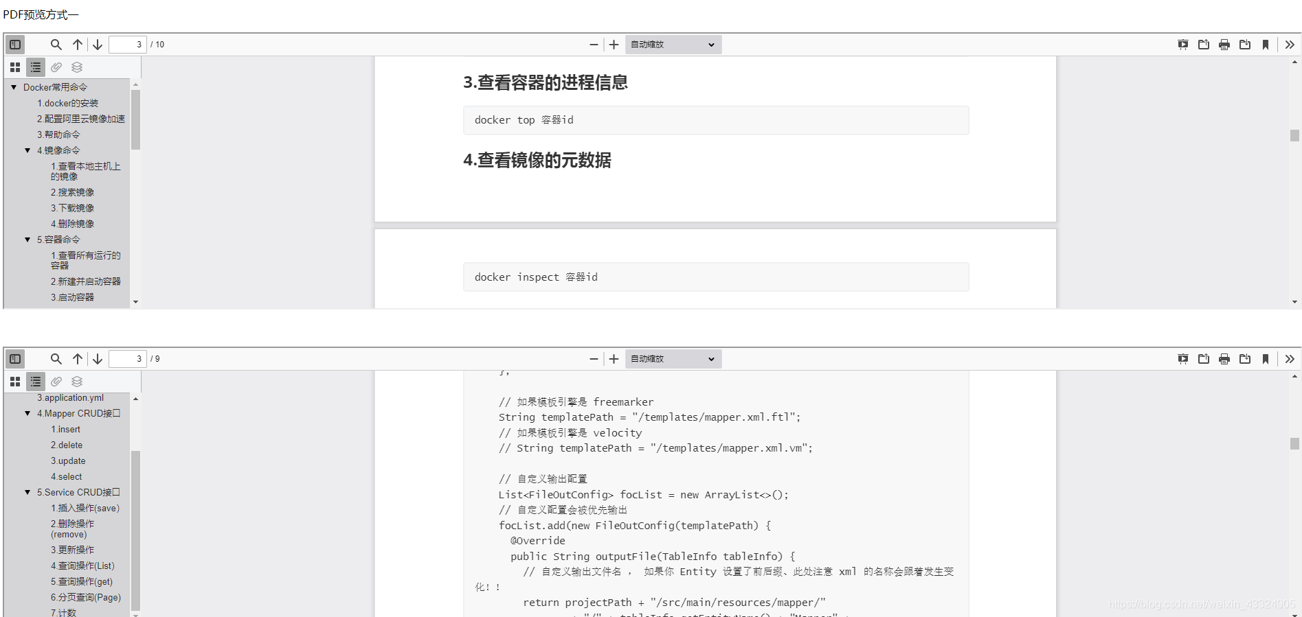Click the page number field in top viewer
The image size is (1302, 617).
click(128, 45)
